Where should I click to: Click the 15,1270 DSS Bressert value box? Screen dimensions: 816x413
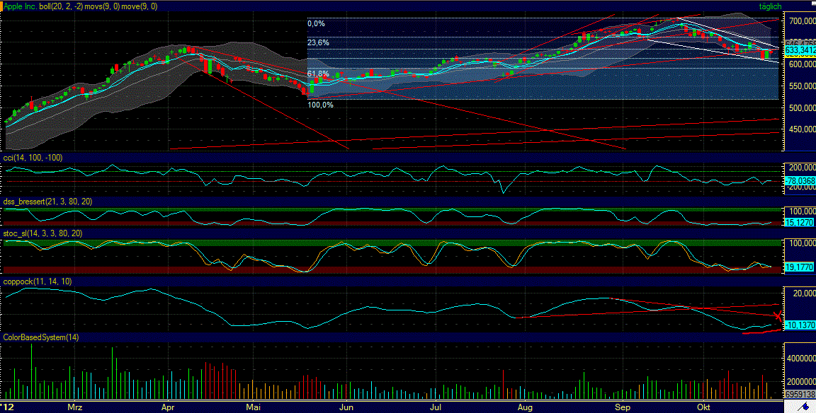(799, 221)
